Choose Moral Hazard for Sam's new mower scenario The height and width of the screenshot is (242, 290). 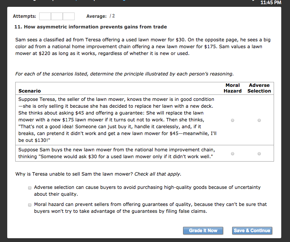click(x=233, y=154)
